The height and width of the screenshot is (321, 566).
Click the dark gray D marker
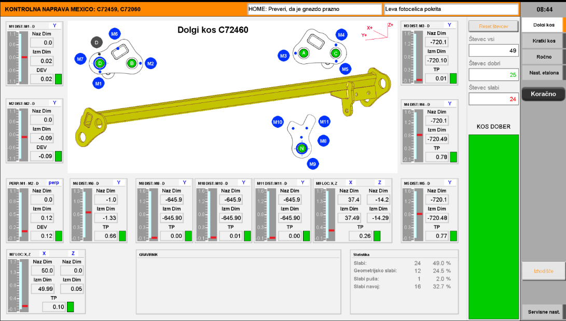96,42
